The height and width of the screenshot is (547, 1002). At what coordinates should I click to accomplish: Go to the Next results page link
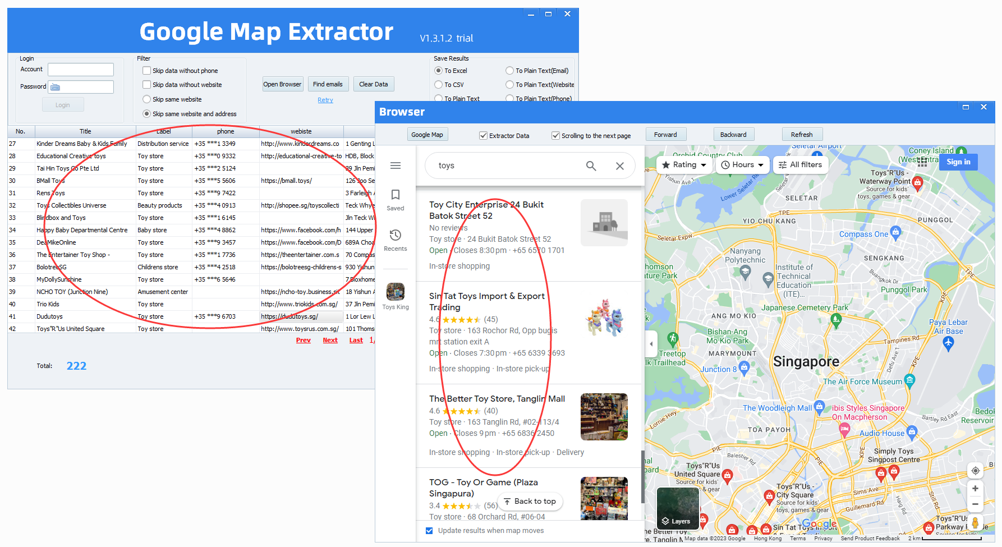[x=330, y=340]
